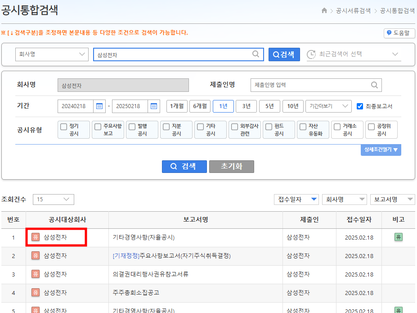Screen dimensions: 417x313
Task: Sort results by 회사명
Action: tap(345, 200)
